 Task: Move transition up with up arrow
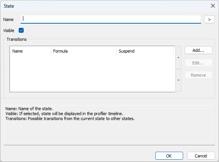point(178,58)
